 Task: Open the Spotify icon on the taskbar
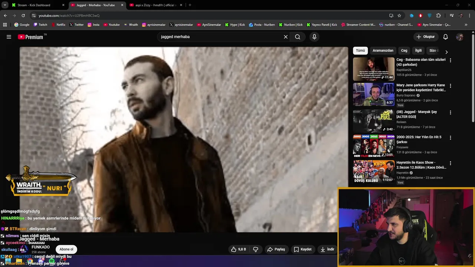tap(52, 261)
